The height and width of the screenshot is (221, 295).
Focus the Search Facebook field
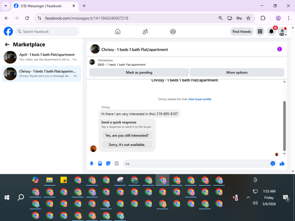click(x=47, y=31)
